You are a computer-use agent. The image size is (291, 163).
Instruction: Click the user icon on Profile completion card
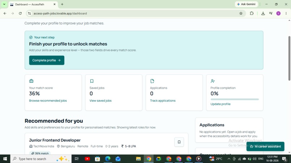213,81
